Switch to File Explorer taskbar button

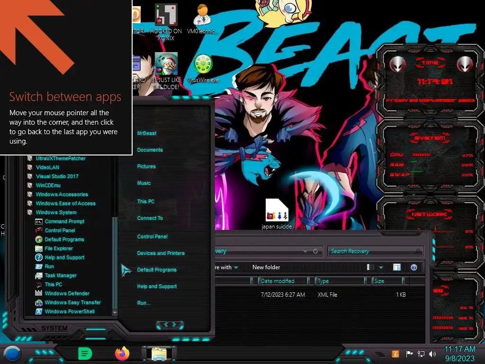tap(159, 354)
